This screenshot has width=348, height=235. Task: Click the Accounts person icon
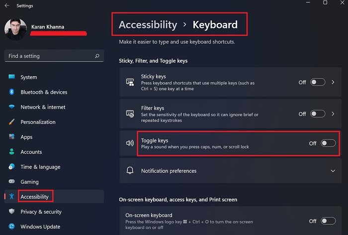click(12, 152)
